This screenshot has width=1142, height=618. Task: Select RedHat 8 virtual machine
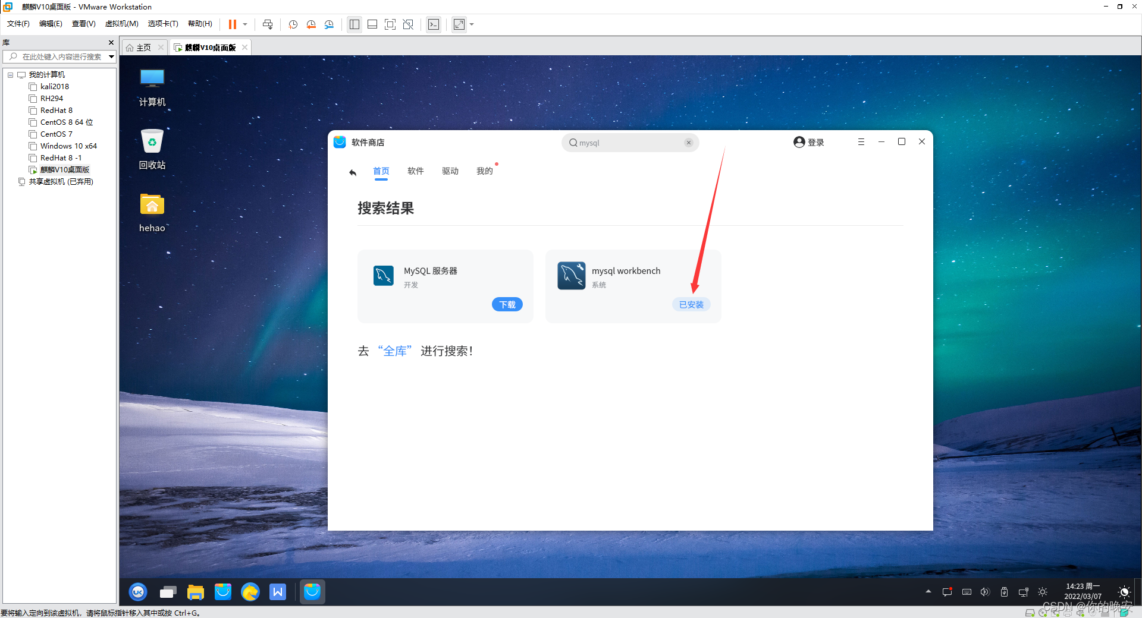point(56,111)
